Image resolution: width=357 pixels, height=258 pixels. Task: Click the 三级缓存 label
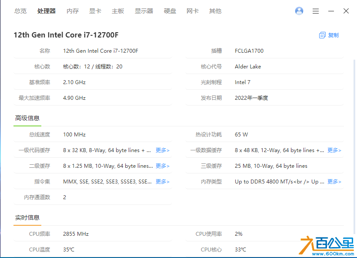point(211,166)
